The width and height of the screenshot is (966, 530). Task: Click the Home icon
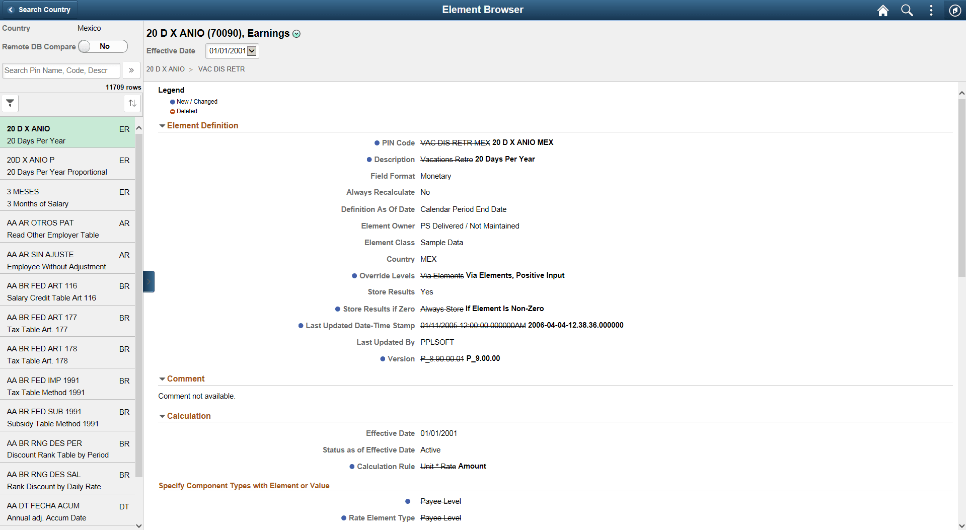pyautogui.click(x=882, y=10)
